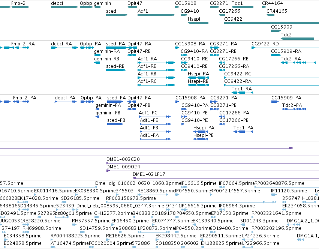Image resolution: width=319 pixels, height=249 pixels.
Task: Click the CG9410 gene label
Action: pyautogui.click(x=190, y=11)
